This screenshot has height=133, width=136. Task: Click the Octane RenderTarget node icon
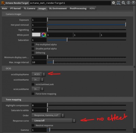click(3, 3)
